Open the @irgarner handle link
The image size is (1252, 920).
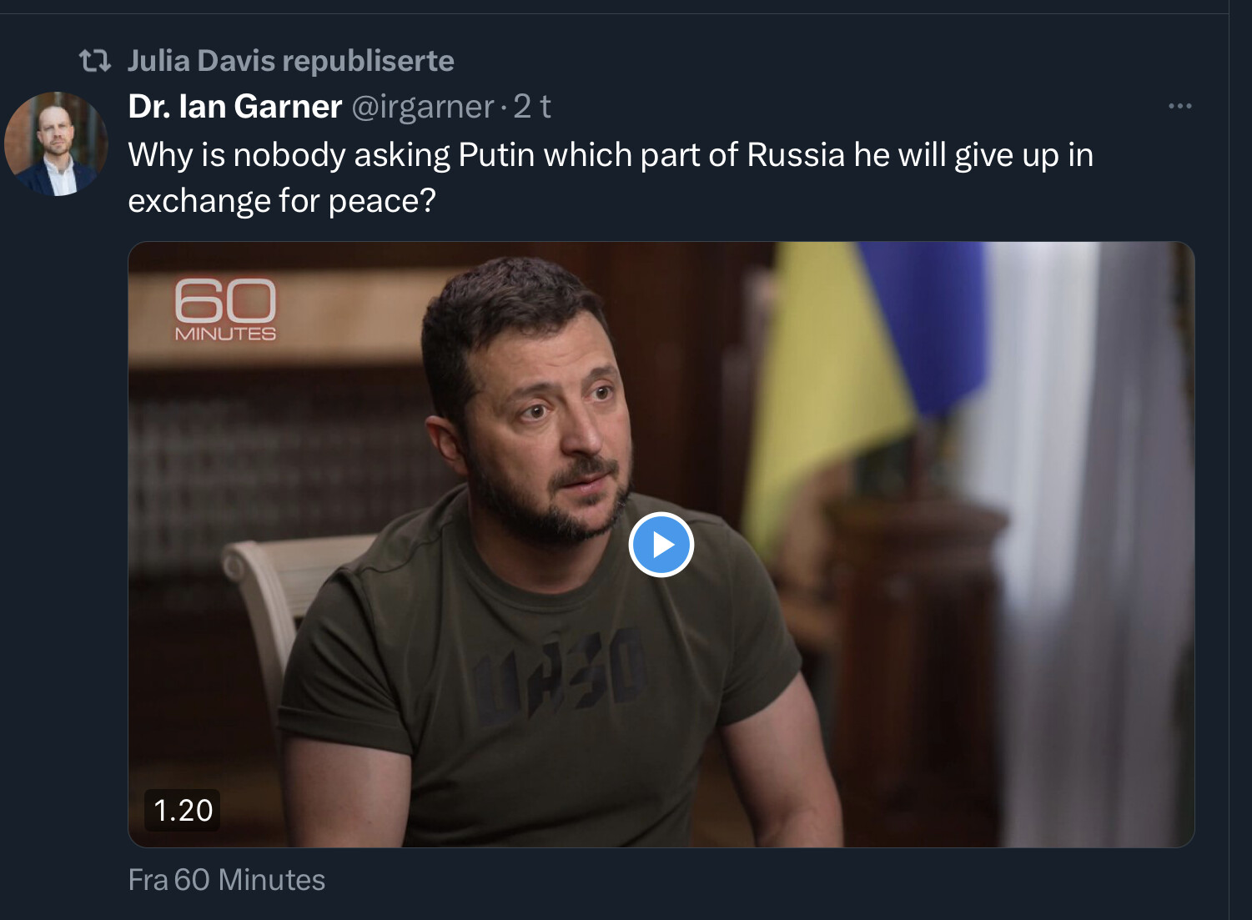pos(423,107)
